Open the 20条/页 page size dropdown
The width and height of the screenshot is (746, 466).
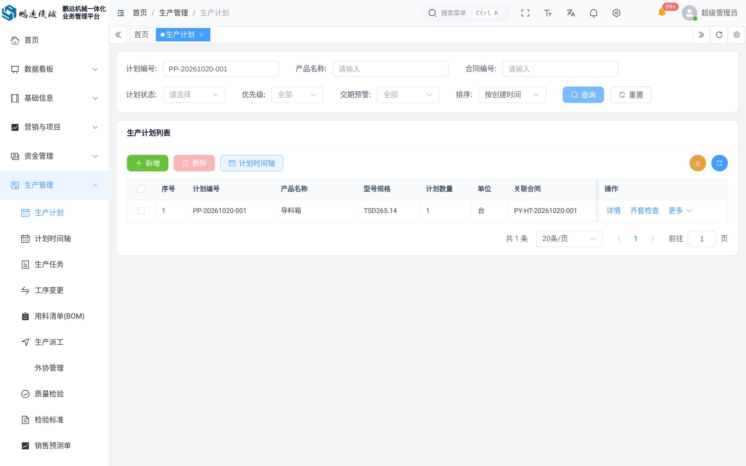[x=569, y=239]
